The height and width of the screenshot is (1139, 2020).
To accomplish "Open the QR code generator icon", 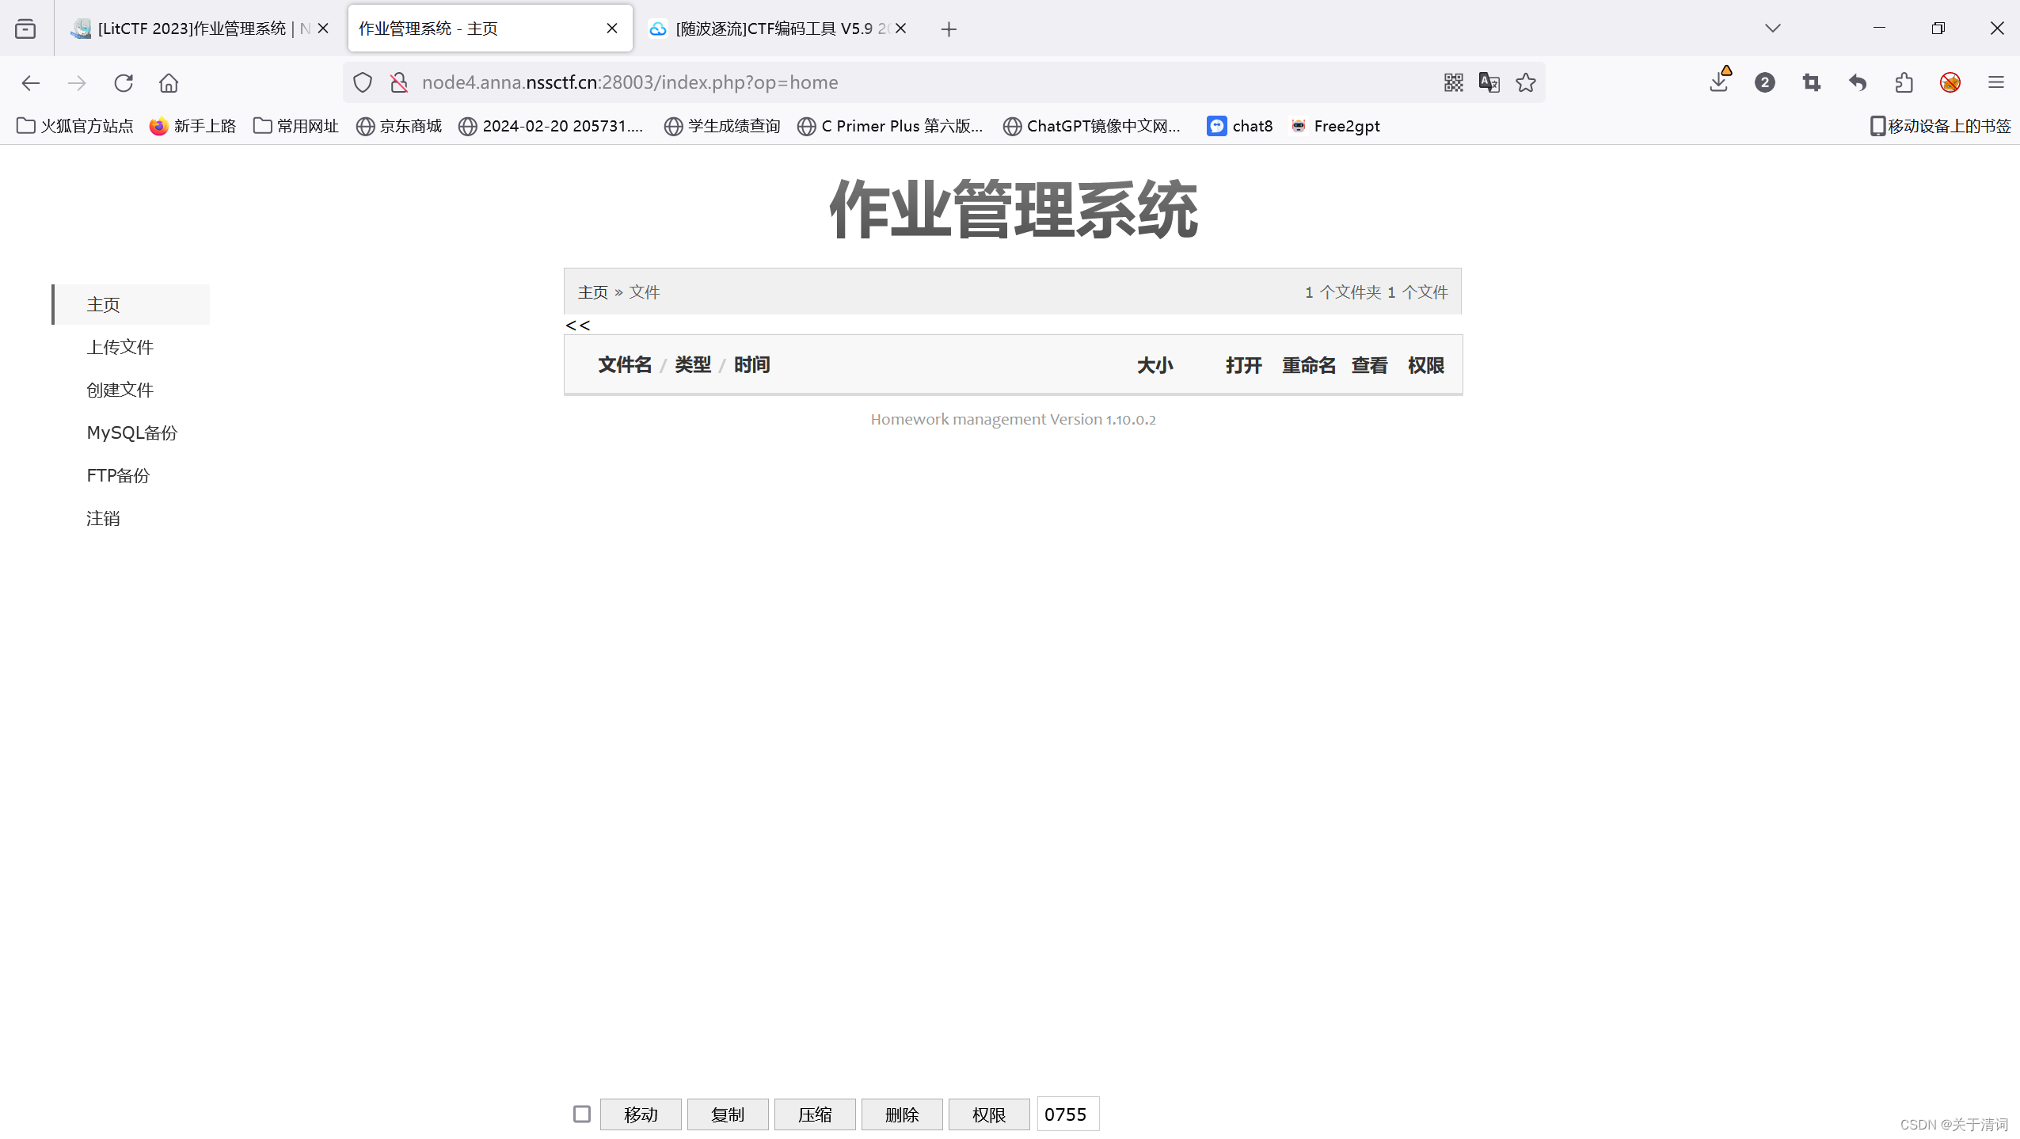I will [x=1453, y=82].
